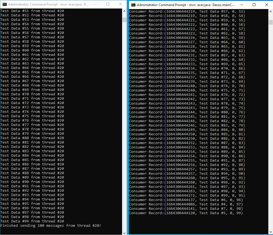Maximize the left Command Prompt window

click(x=108, y=4)
